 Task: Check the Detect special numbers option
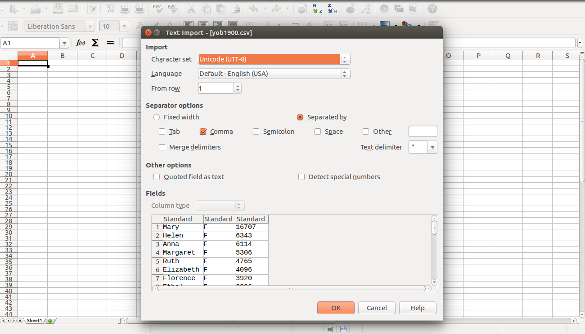[301, 177]
